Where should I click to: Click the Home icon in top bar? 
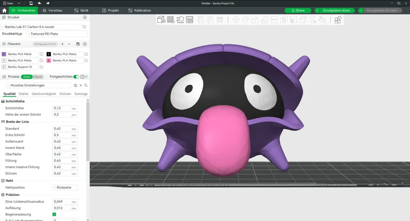[x=4, y=11]
